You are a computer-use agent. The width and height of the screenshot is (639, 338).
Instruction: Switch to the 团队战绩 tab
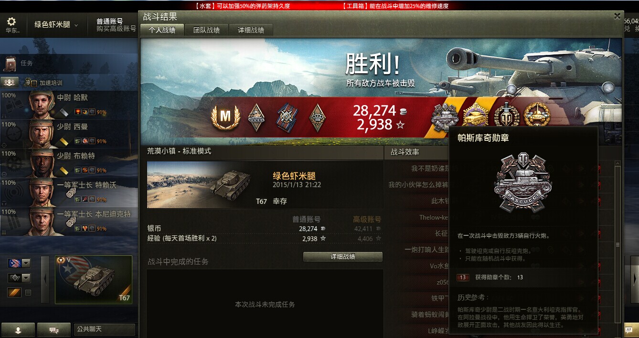click(206, 30)
